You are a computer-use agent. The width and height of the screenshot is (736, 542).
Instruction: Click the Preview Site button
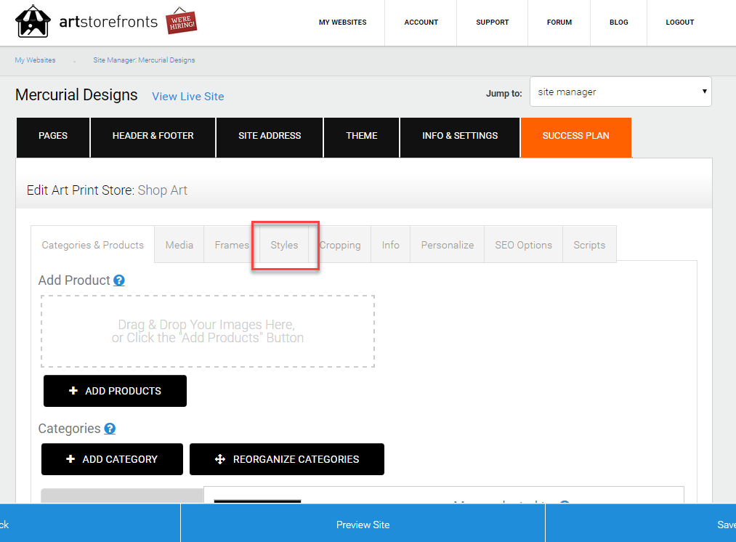[x=363, y=525]
